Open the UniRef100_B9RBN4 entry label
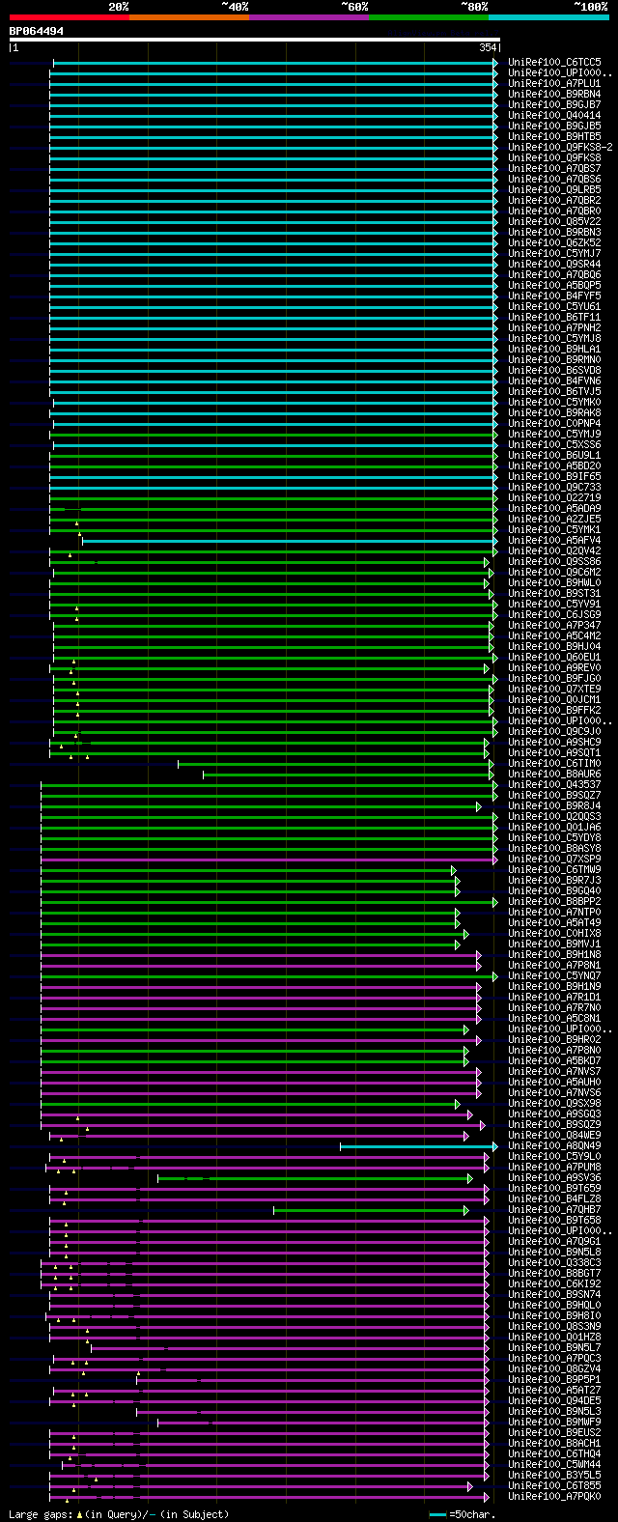This screenshot has width=618, height=1522. [554, 94]
